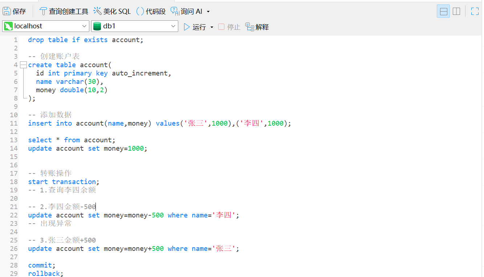Click the comment "-- 1.查询李四余额"
Viewport: 484px width, 277px height.
62,190
